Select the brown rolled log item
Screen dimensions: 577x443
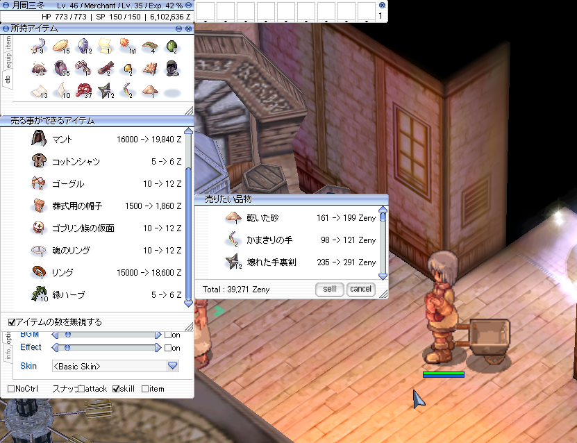click(106, 69)
